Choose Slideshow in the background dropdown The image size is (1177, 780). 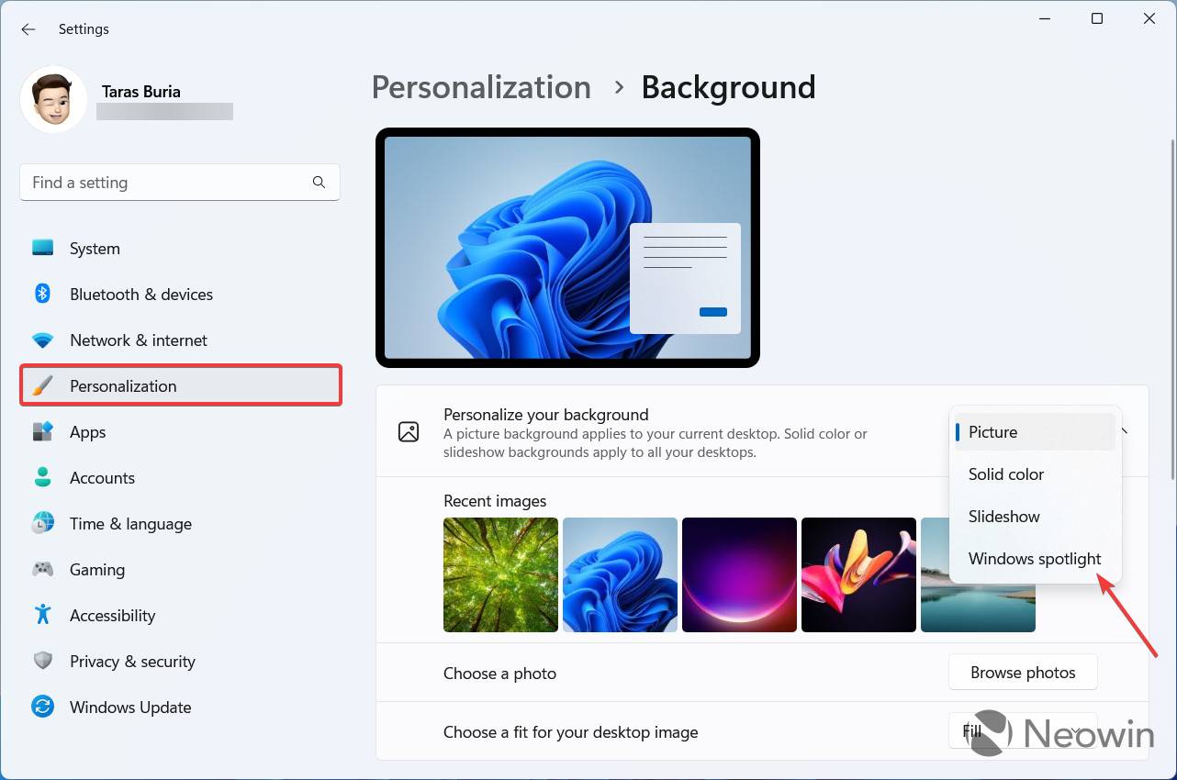(x=1003, y=516)
